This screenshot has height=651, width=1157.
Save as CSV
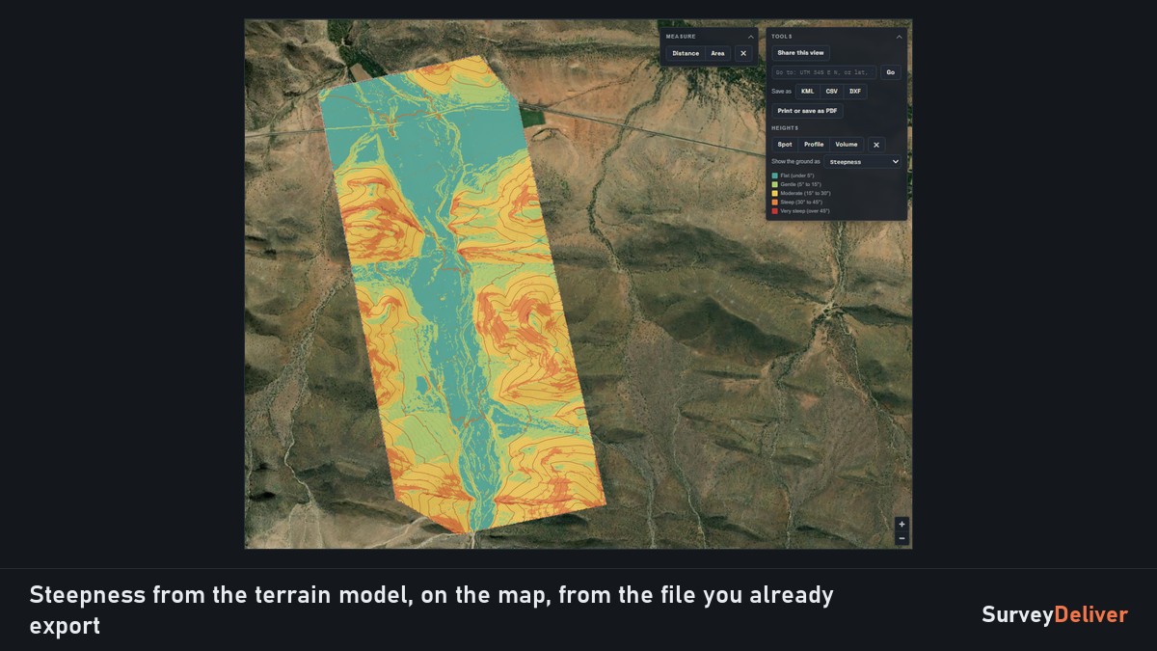pyautogui.click(x=832, y=92)
